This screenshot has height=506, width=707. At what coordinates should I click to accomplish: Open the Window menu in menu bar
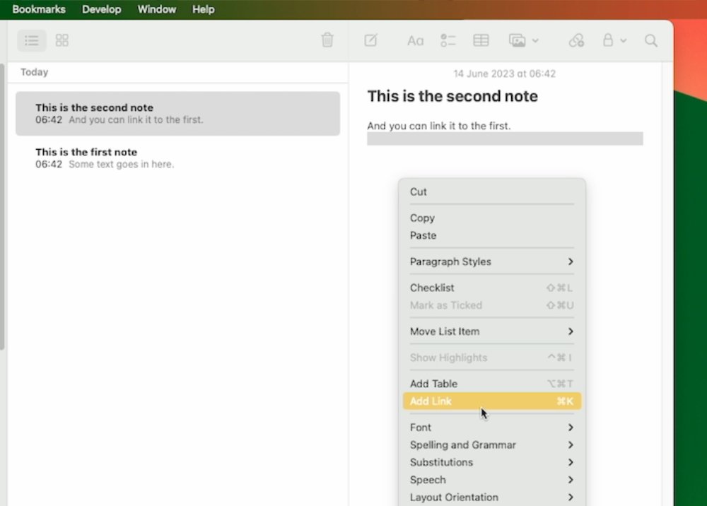pyautogui.click(x=156, y=9)
